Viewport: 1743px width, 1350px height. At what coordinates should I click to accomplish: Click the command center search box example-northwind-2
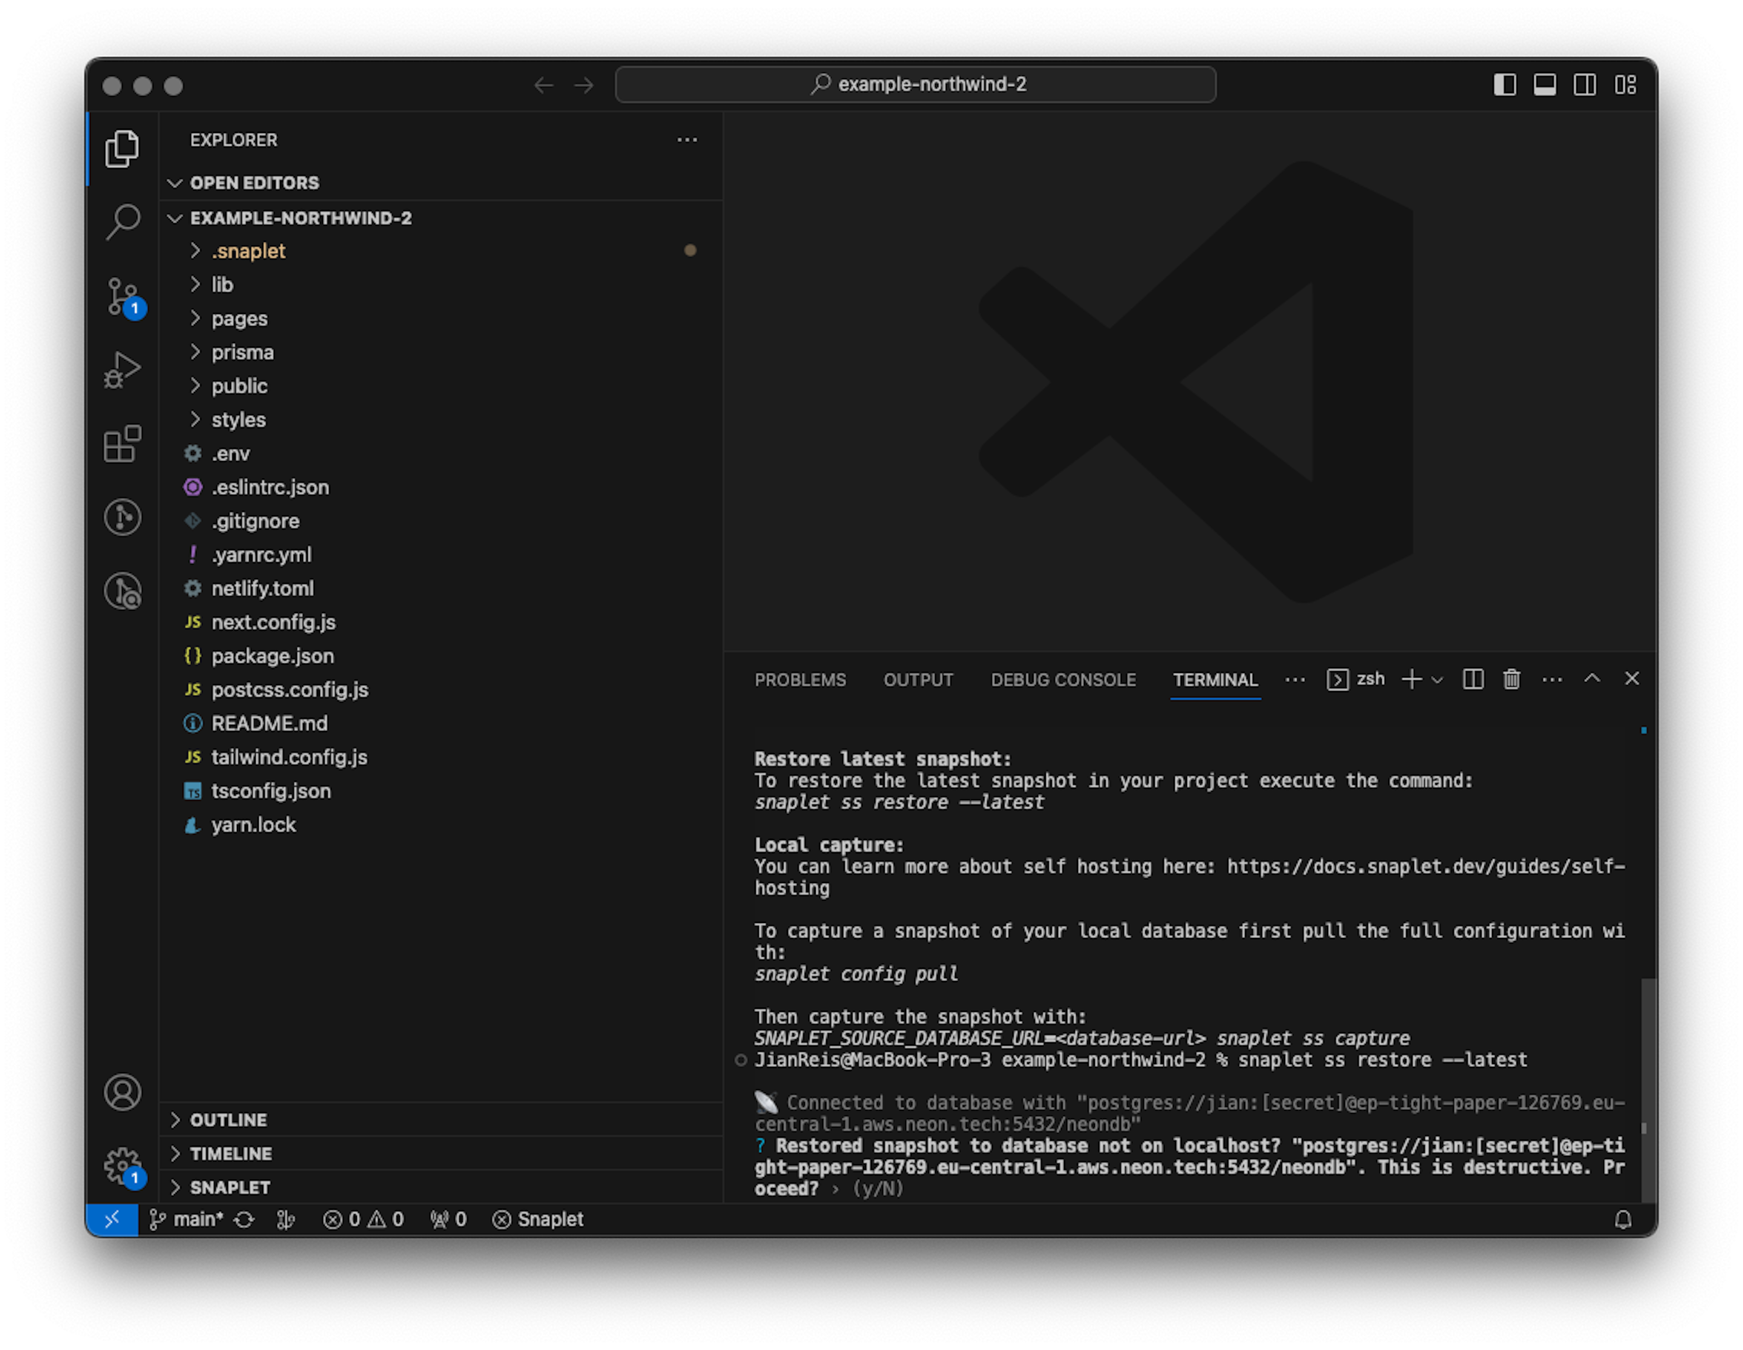(916, 84)
